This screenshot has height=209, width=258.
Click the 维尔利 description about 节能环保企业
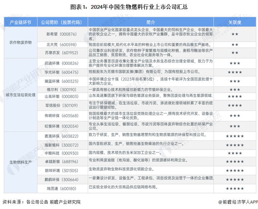click(131, 90)
